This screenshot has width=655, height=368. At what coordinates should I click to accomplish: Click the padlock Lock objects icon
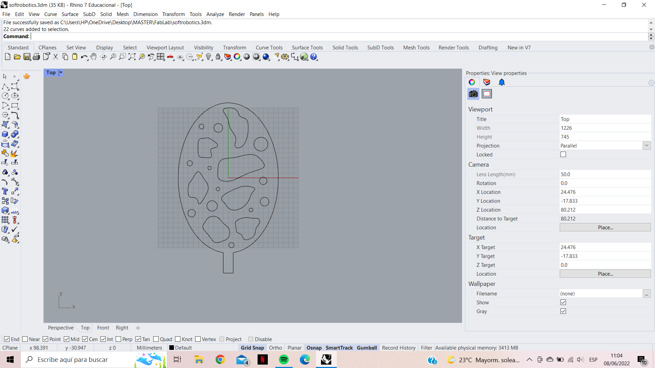pyautogui.click(x=218, y=57)
